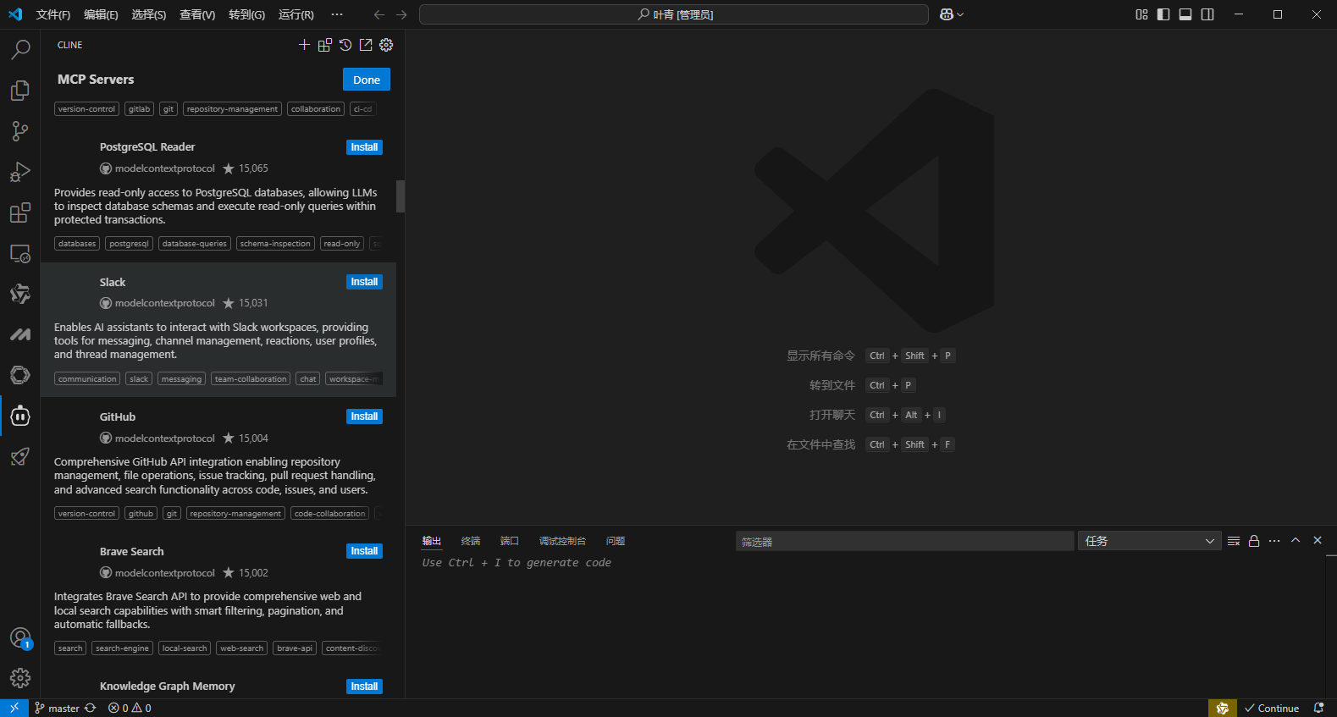The image size is (1337, 717).
Task: Open the rocket icon in activity bar
Action: (x=20, y=456)
